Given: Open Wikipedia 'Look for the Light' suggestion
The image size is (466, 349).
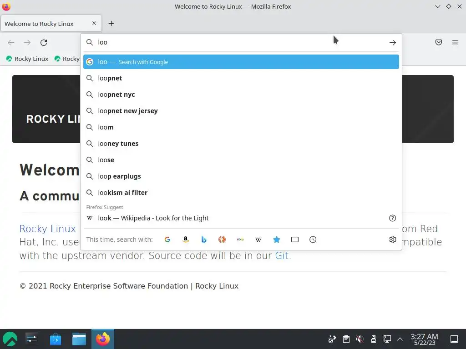Looking at the screenshot, I should 241,218.
